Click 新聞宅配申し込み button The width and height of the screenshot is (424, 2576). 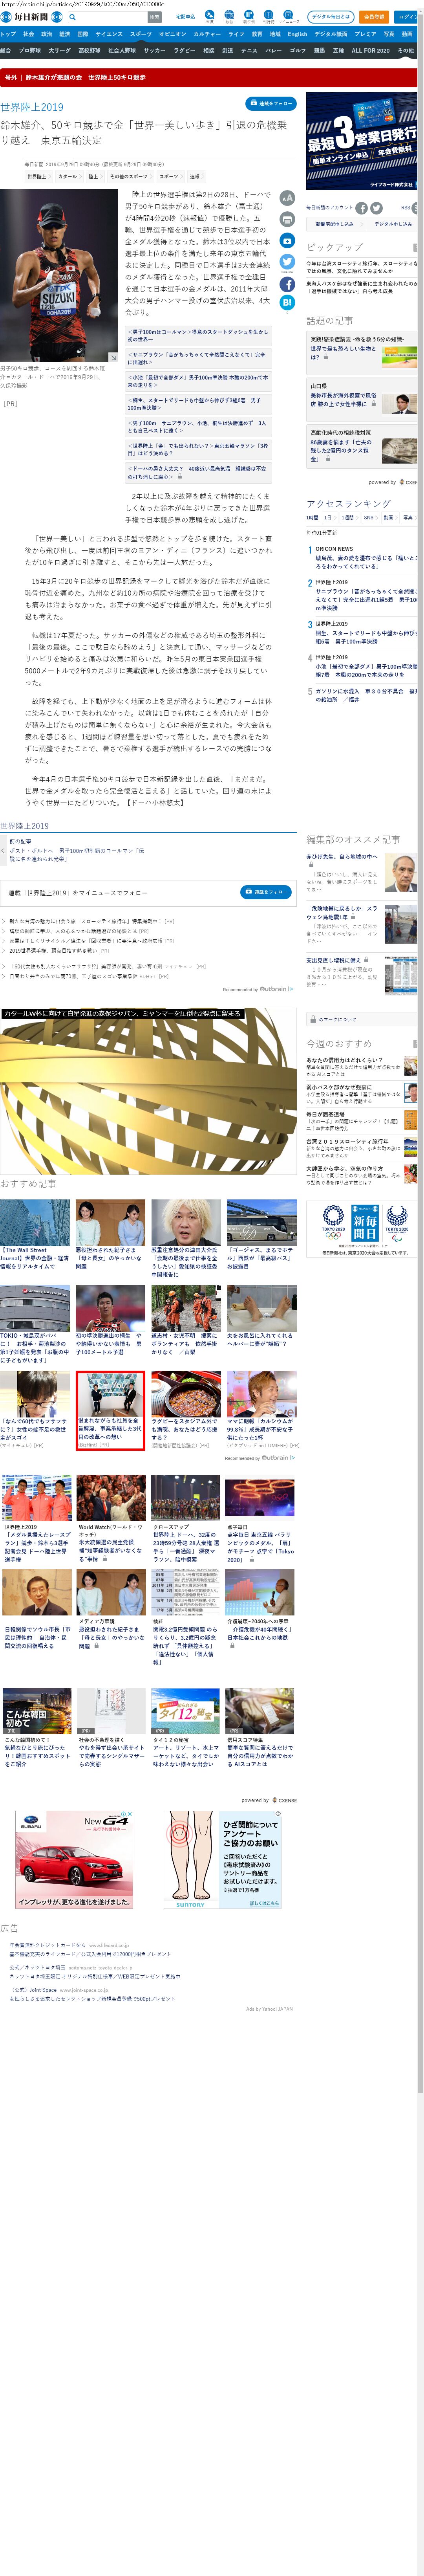click(335, 224)
